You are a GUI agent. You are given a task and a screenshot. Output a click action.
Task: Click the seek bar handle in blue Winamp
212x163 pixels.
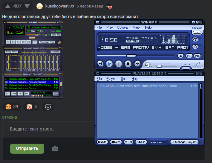click(x=131, y=56)
